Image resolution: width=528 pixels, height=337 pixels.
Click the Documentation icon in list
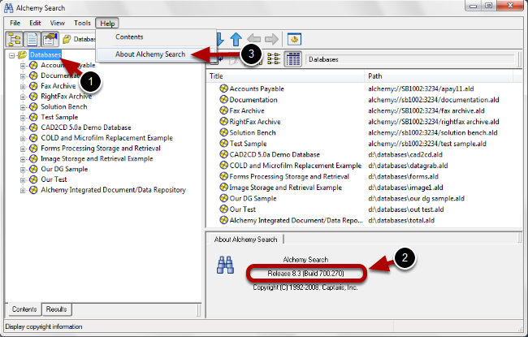click(x=223, y=100)
